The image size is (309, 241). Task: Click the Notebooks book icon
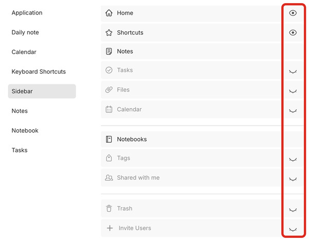(x=109, y=139)
